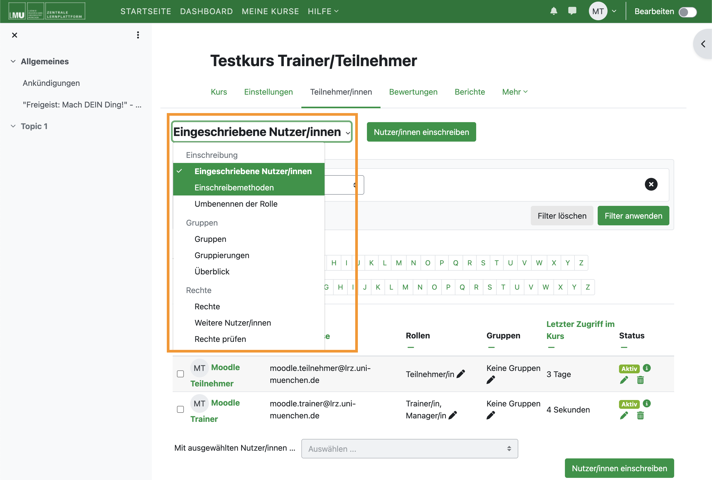
Task: Delete enrolment of Moodle Teilnehmer
Action: click(x=640, y=380)
